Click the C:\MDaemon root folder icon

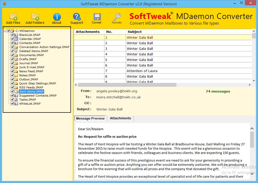(12, 31)
